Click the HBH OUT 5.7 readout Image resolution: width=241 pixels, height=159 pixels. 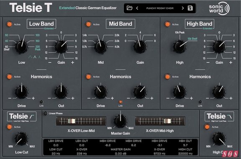185,143
